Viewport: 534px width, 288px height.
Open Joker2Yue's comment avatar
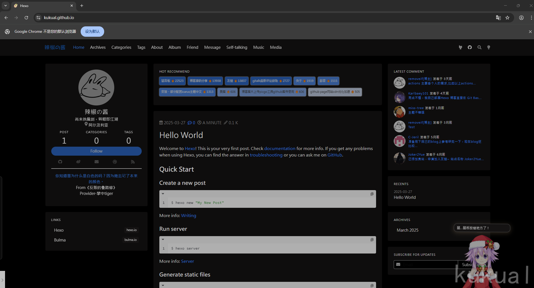400,158
